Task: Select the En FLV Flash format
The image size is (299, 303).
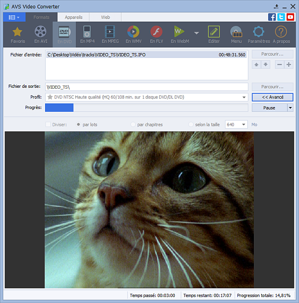Action: (x=156, y=34)
